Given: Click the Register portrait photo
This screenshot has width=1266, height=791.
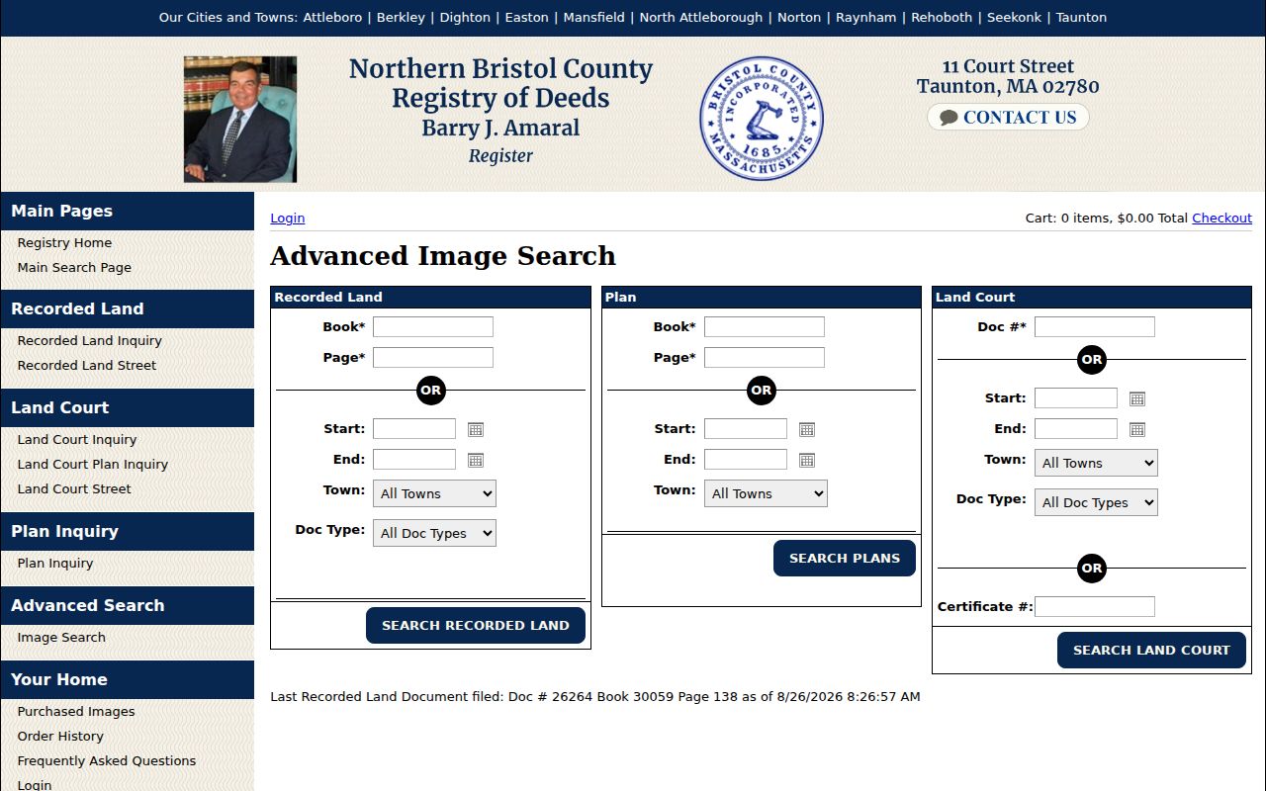Looking at the screenshot, I should (x=240, y=120).
